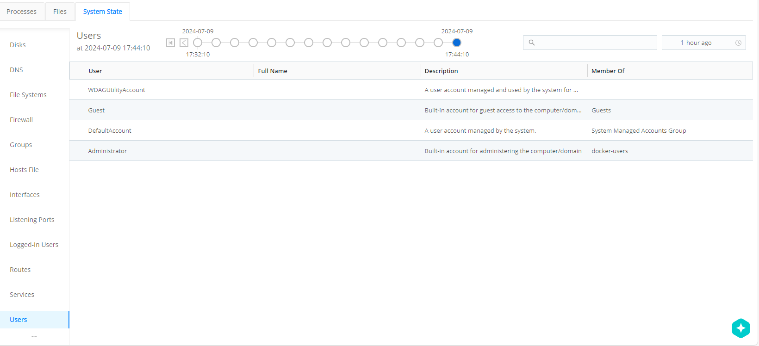
Task: Open the teal sparkle assistant icon
Action: point(740,328)
